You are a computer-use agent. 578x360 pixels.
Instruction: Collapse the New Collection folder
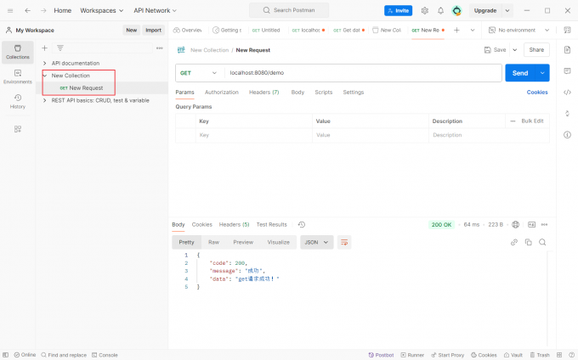(44, 76)
